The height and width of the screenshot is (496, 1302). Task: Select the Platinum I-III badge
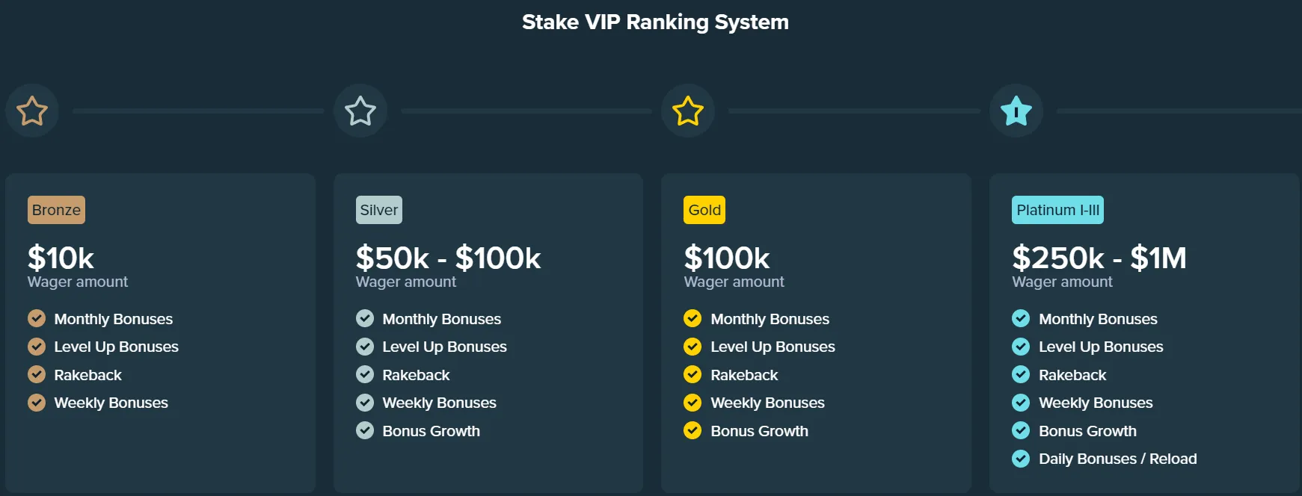tap(1057, 210)
